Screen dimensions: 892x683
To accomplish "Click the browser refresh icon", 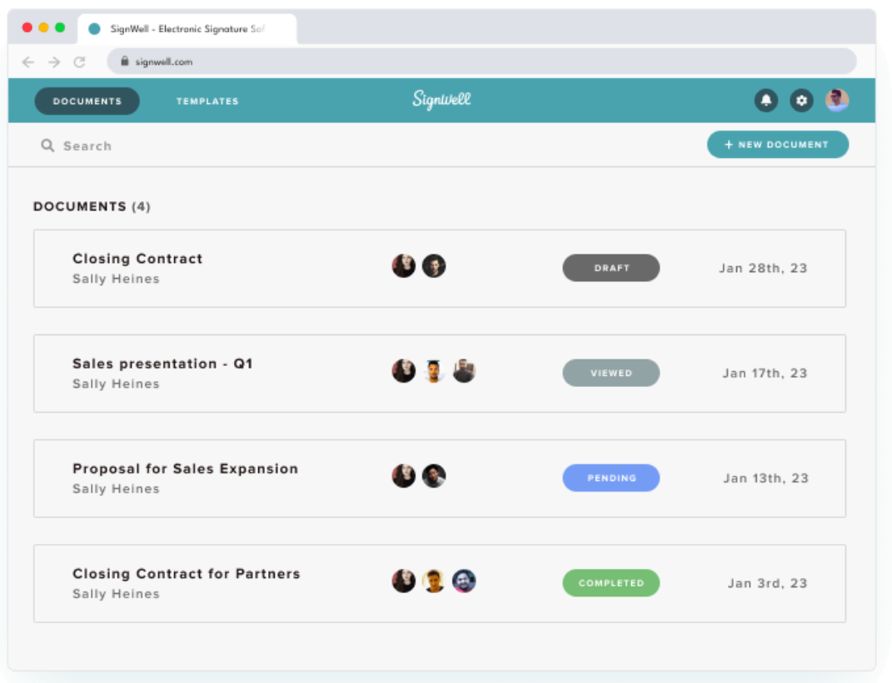I will point(79,61).
